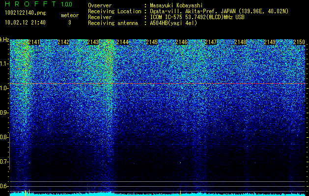The width and height of the screenshot is (309, 196).
Task: Click the time marker 2148
Action: click(240, 42)
